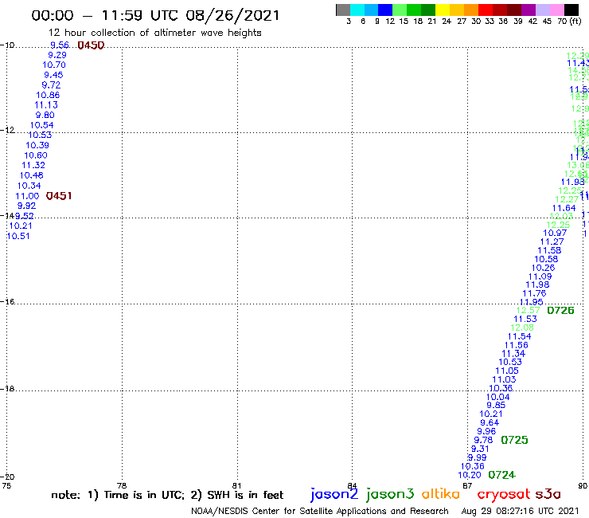
Task: Click the wave height value '10.04'
Action: (497, 397)
